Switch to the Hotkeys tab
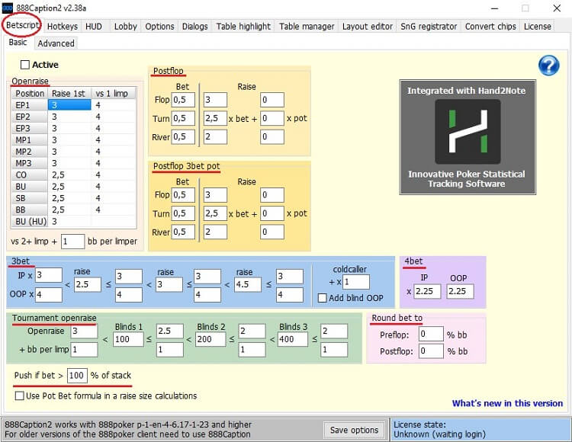The image size is (572, 442). pos(63,26)
